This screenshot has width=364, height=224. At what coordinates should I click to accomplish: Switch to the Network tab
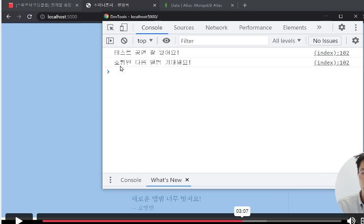coord(217,27)
